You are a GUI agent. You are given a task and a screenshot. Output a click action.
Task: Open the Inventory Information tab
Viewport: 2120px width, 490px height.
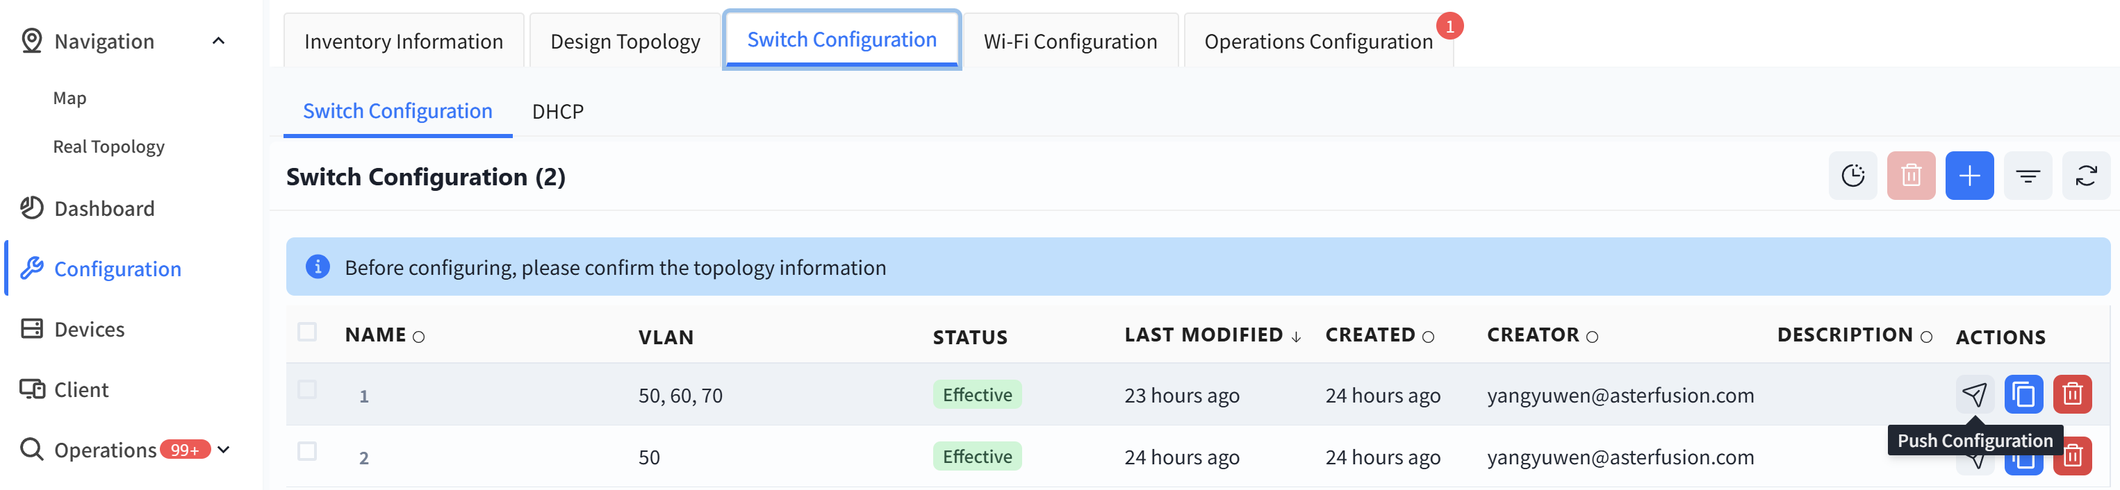tap(403, 41)
